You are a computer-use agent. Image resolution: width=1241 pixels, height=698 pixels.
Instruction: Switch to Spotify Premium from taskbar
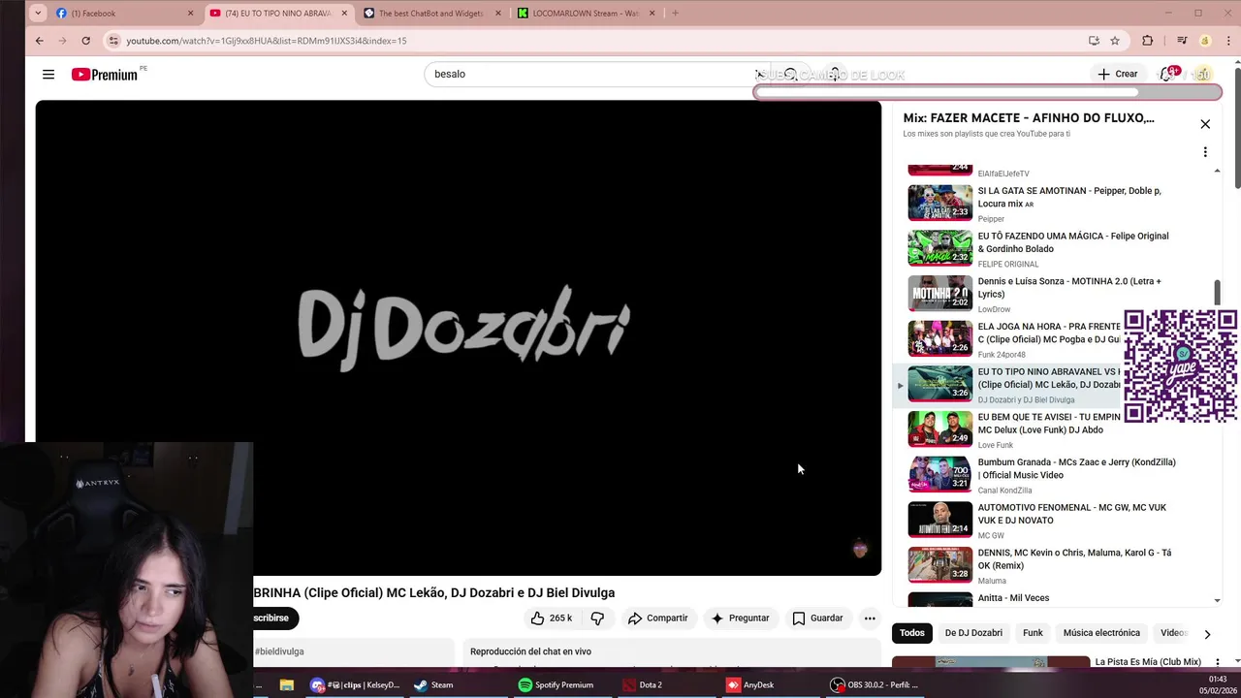[x=556, y=684]
